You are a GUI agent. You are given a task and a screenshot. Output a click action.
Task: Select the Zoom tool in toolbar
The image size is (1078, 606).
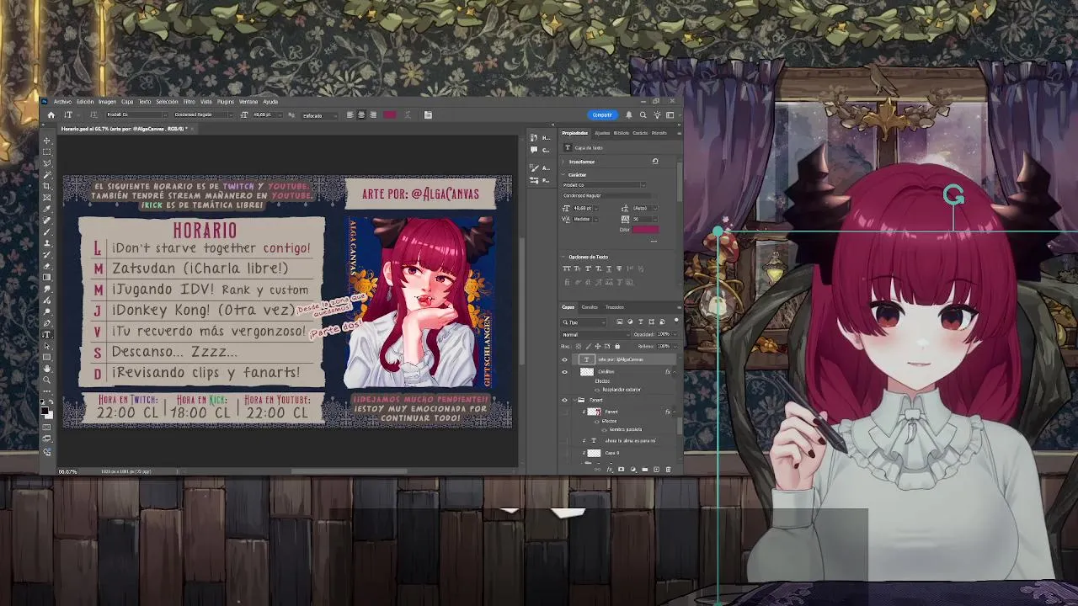point(47,380)
